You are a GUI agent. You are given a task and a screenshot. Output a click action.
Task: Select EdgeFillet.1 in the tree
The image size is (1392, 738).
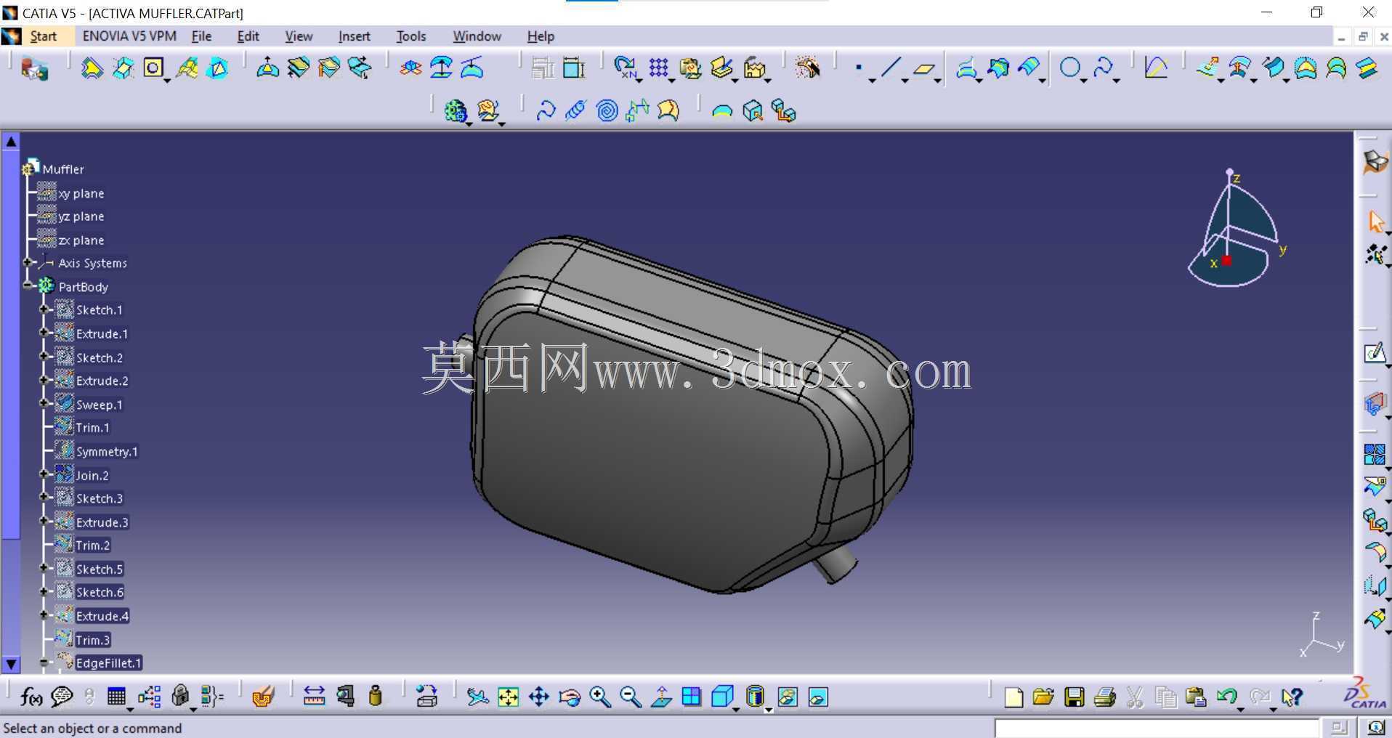(x=108, y=663)
